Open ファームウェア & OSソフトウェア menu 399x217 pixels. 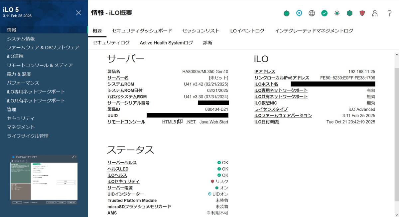point(44,47)
